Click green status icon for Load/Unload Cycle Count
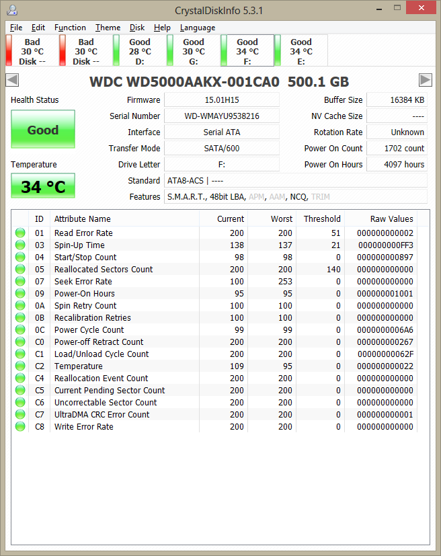The width and height of the screenshot is (441, 556). [20, 354]
